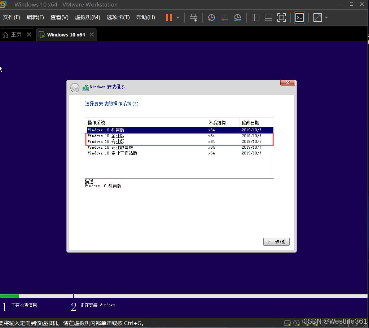The width and height of the screenshot is (369, 328).
Task: Open the suspend button dropdown arrow
Action: click(x=177, y=17)
